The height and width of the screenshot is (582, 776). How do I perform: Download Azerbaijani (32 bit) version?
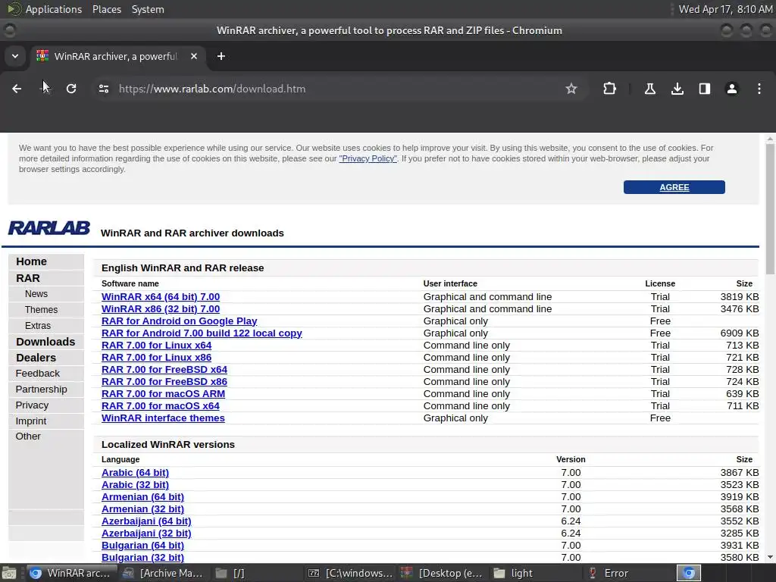click(x=146, y=533)
